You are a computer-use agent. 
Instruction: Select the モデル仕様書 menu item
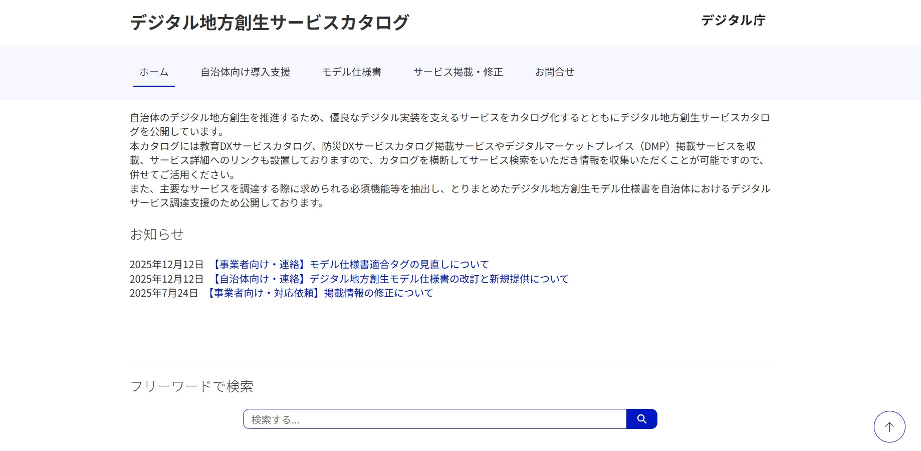coord(351,72)
